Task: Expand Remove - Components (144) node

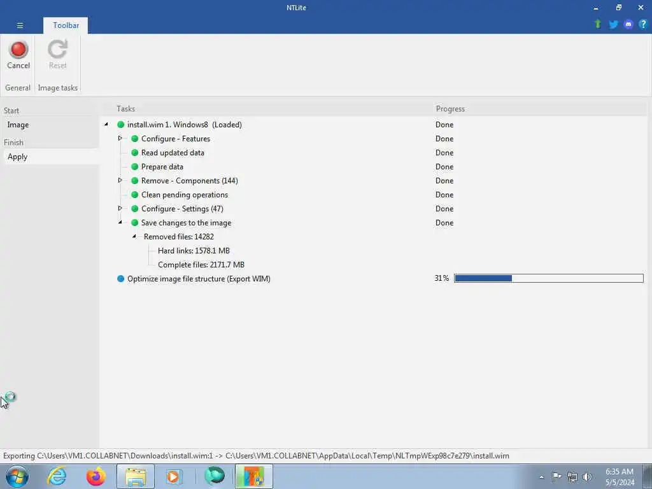Action: [120, 180]
